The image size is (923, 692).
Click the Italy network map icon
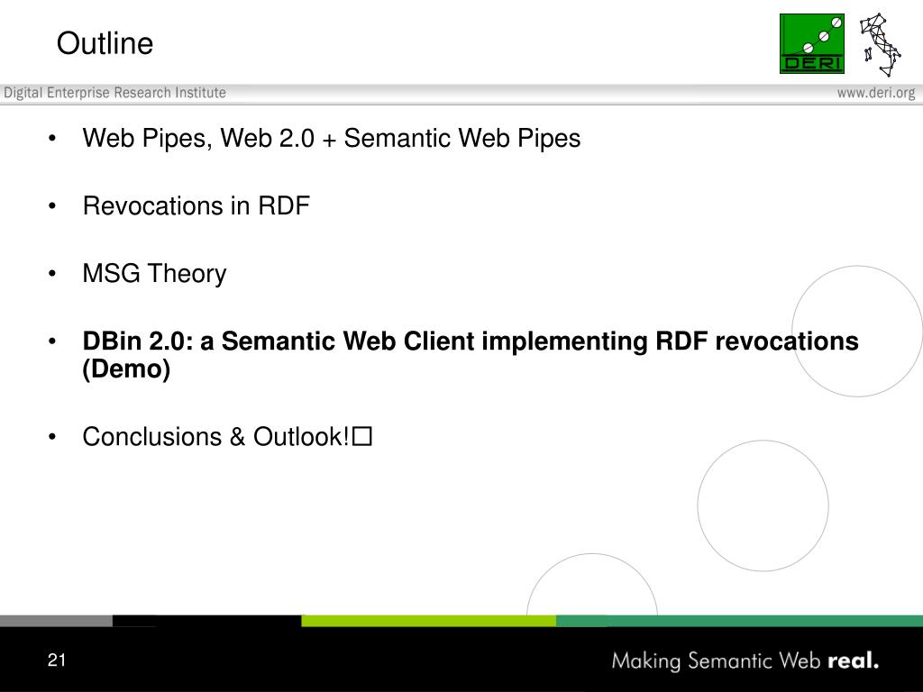(880, 45)
